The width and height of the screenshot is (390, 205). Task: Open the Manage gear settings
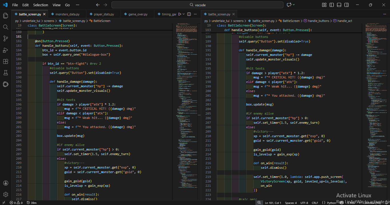[5, 194]
